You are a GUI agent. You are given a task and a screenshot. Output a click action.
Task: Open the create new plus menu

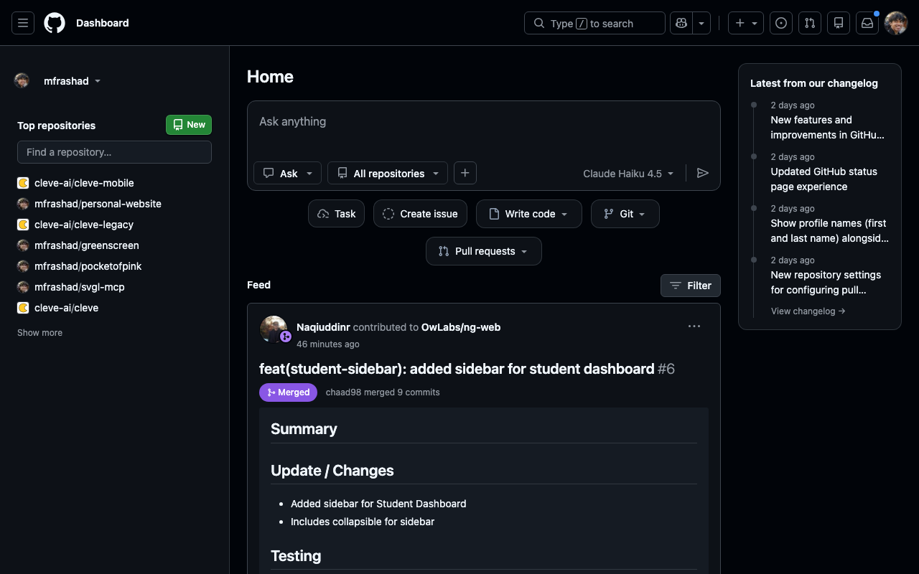[745, 22]
